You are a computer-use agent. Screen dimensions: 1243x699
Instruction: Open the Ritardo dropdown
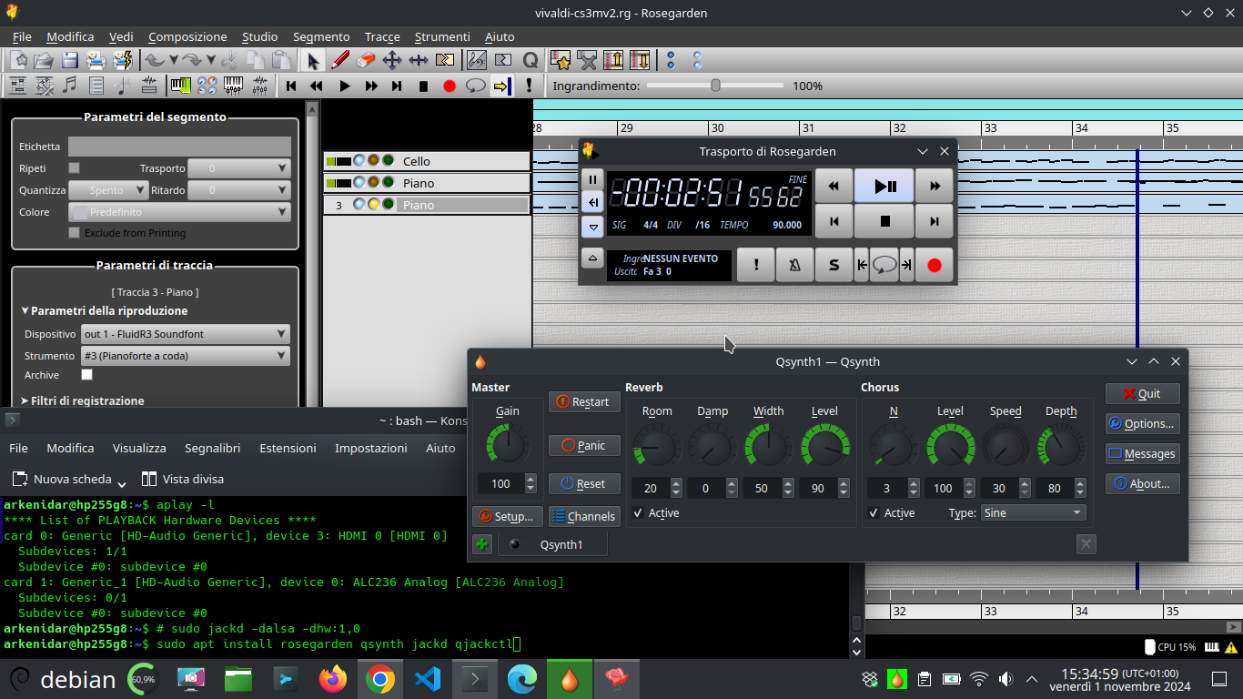tap(239, 190)
